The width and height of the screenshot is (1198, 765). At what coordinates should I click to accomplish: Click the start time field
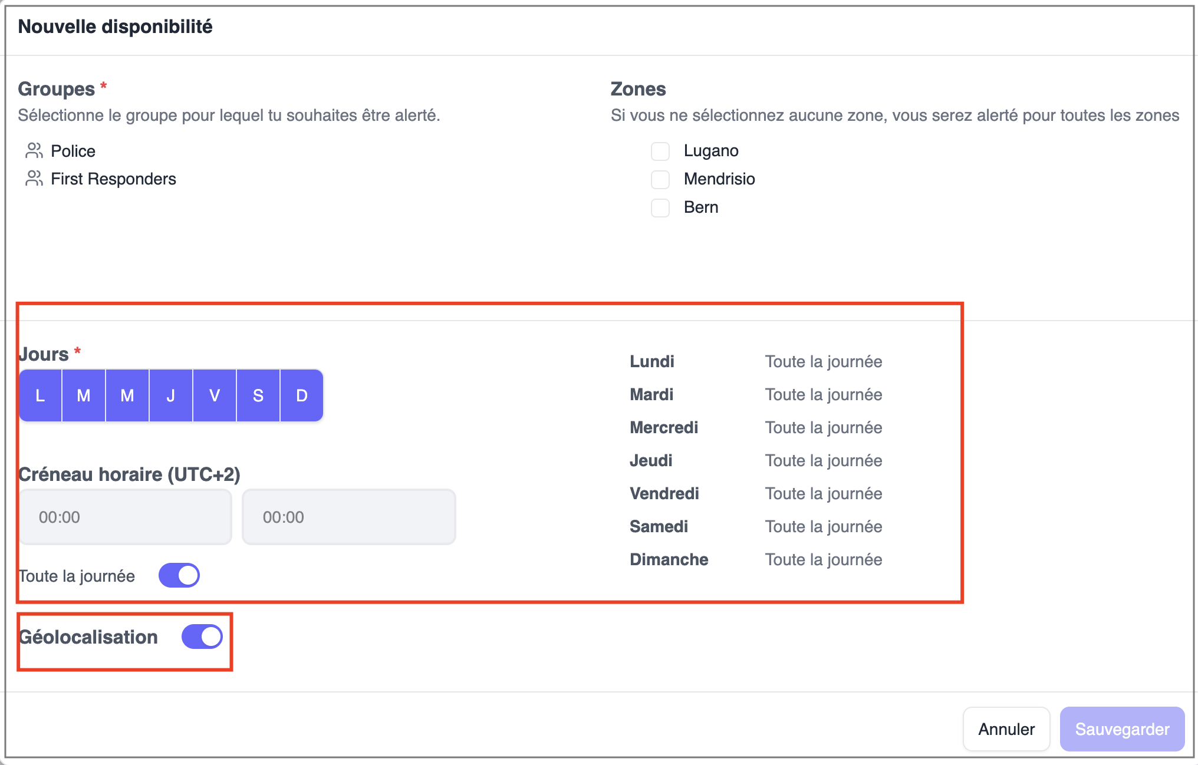point(126,517)
